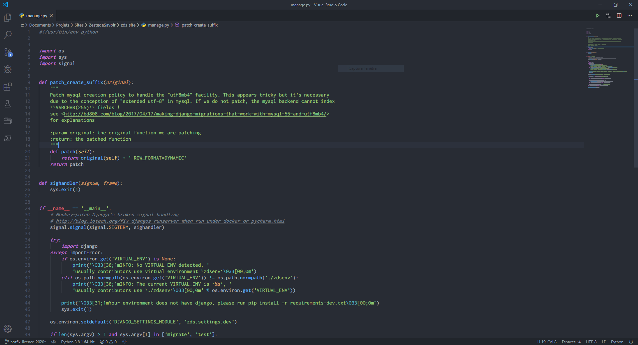Click the globe icon in the status bar

pos(124,342)
